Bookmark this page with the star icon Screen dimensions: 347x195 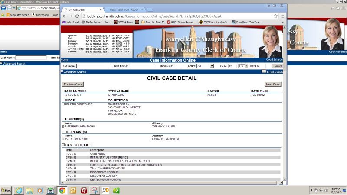pyautogui.click(x=276, y=16)
